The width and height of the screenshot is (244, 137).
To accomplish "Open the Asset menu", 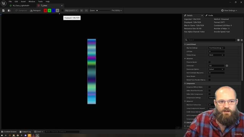I will tap(23, 2).
